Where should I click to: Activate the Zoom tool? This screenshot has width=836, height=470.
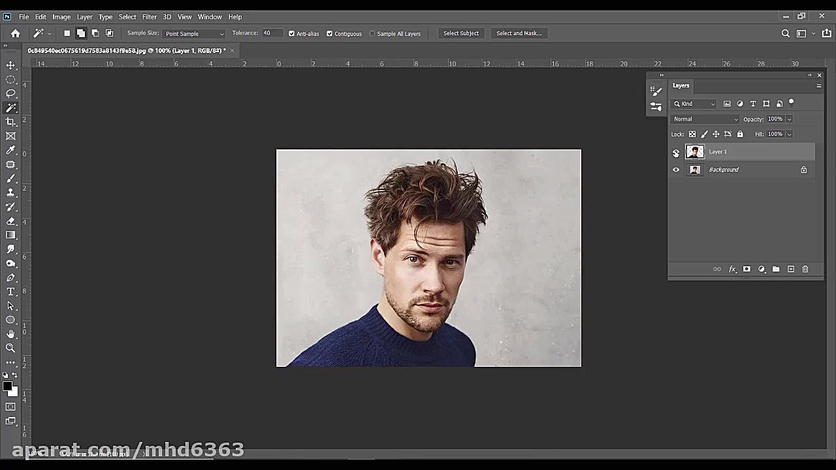coord(10,348)
